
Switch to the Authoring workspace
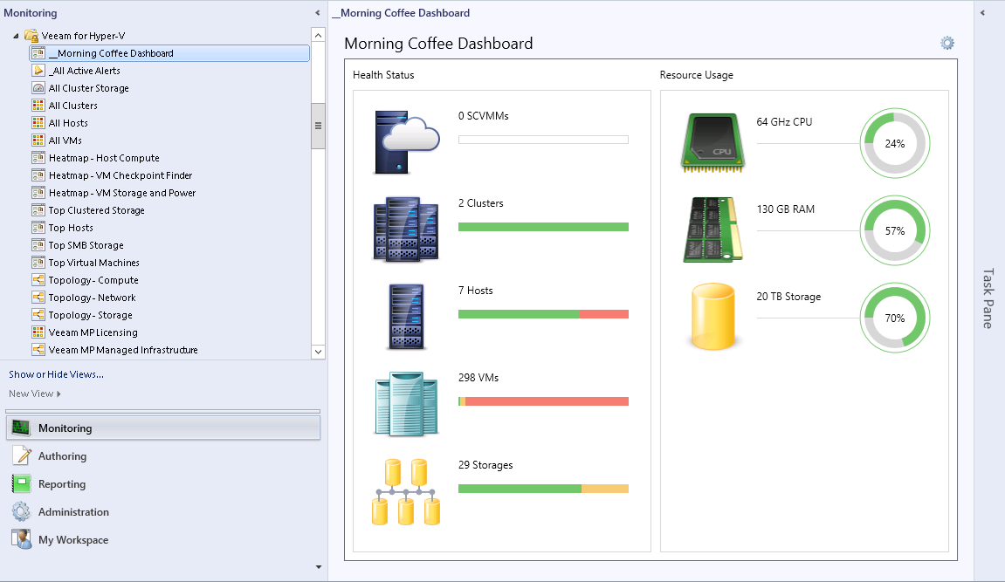click(x=163, y=455)
